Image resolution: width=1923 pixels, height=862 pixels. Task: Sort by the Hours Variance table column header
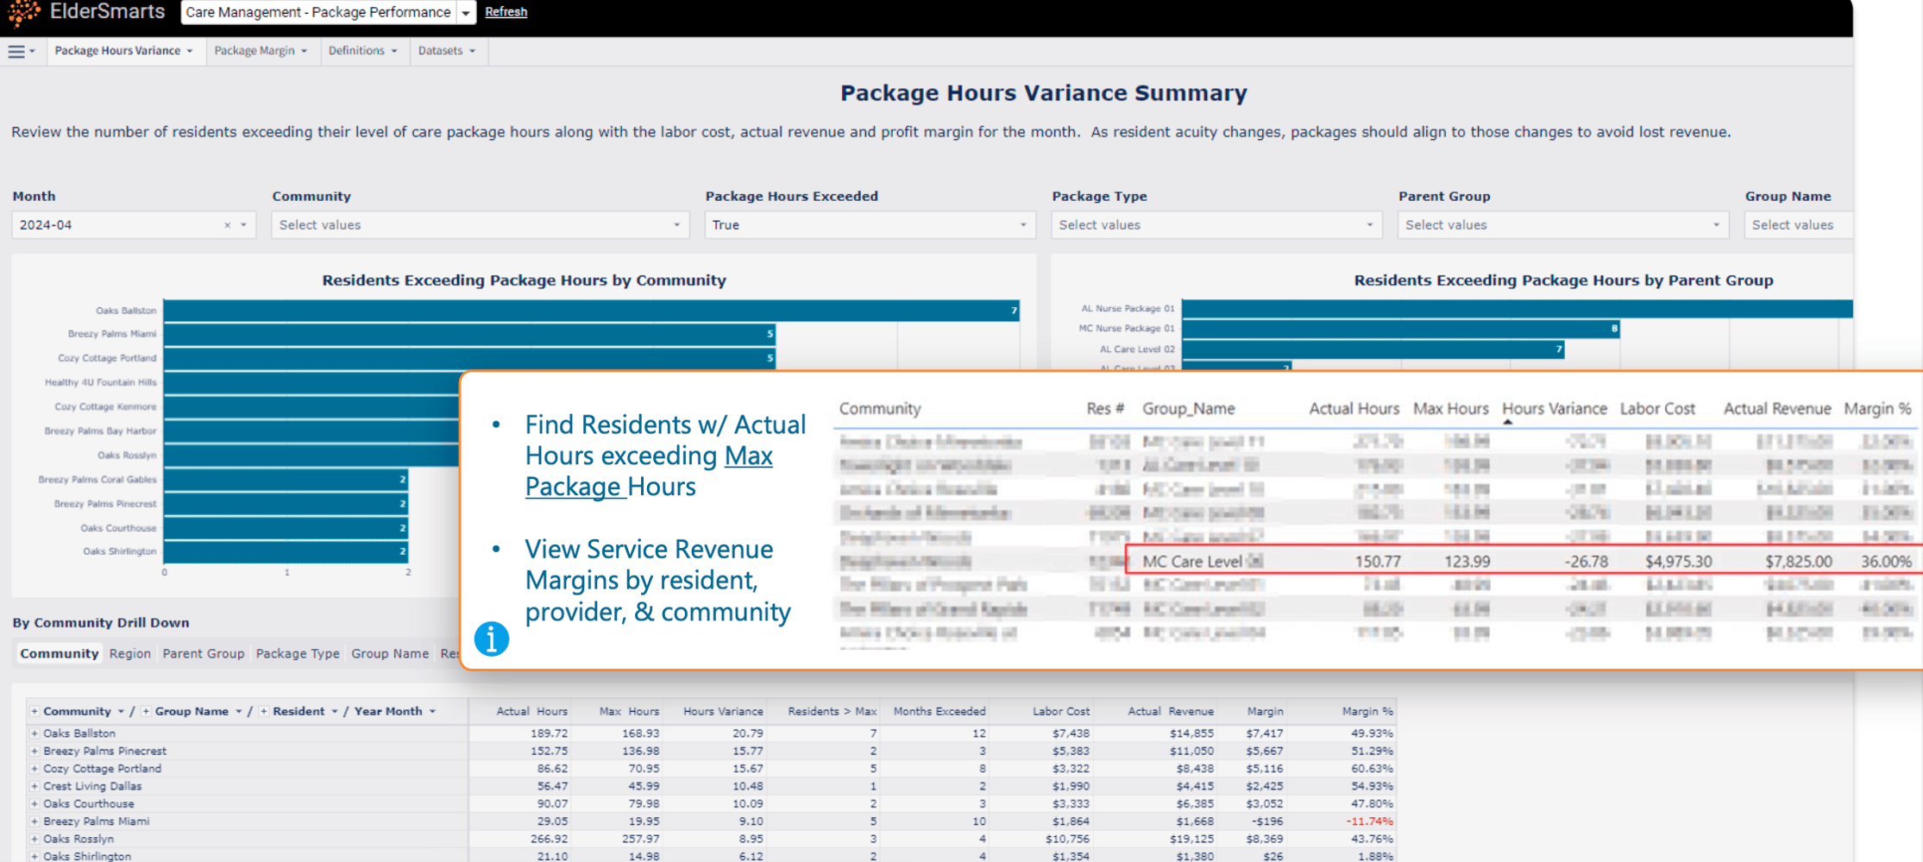coord(723,712)
